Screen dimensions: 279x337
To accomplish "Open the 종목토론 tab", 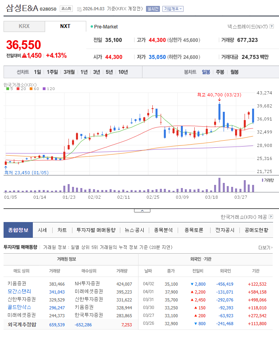I will tap(194, 230).
